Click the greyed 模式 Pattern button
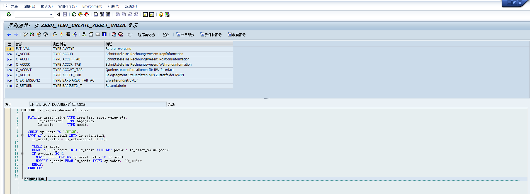This screenshot has width=530, height=194. [x=130, y=35]
